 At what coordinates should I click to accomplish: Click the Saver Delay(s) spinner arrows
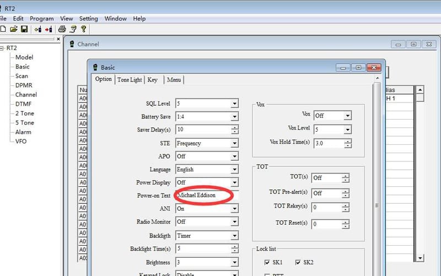[235, 129]
